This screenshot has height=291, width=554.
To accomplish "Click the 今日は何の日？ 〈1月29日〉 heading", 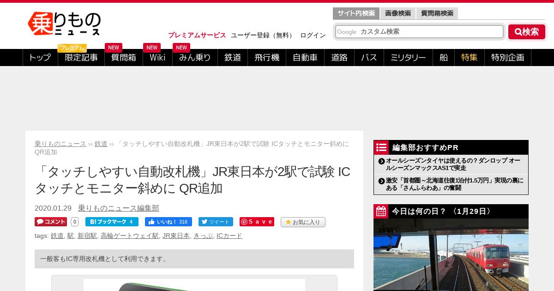I will (x=441, y=212).
